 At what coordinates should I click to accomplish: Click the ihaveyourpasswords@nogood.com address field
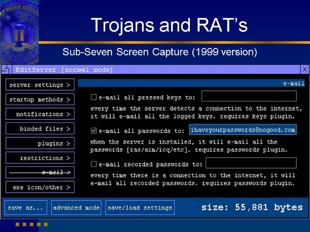coord(243,130)
